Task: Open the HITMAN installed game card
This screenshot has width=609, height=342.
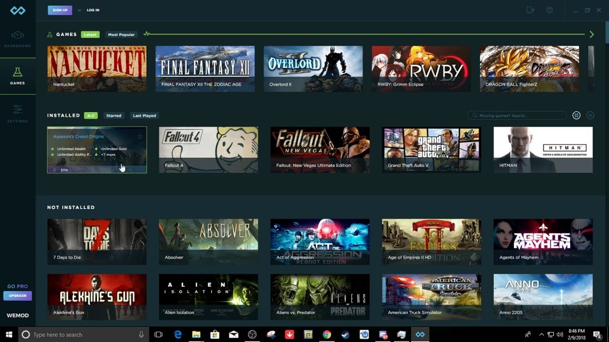Action: (x=543, y=150)
